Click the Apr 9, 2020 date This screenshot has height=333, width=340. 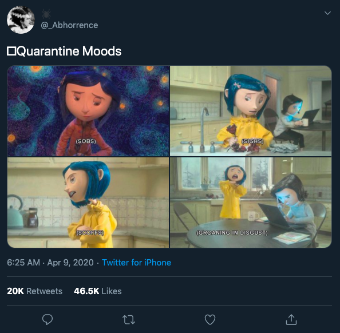click(x=70, y=263)
